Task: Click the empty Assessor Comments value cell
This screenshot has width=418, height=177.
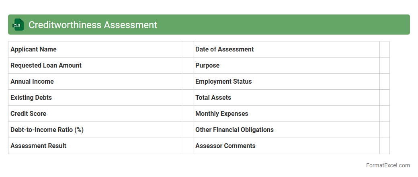Action: [x=384, y=146]
